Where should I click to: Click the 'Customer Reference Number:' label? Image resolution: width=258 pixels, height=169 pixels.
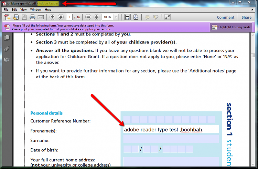tap(61, 121)
